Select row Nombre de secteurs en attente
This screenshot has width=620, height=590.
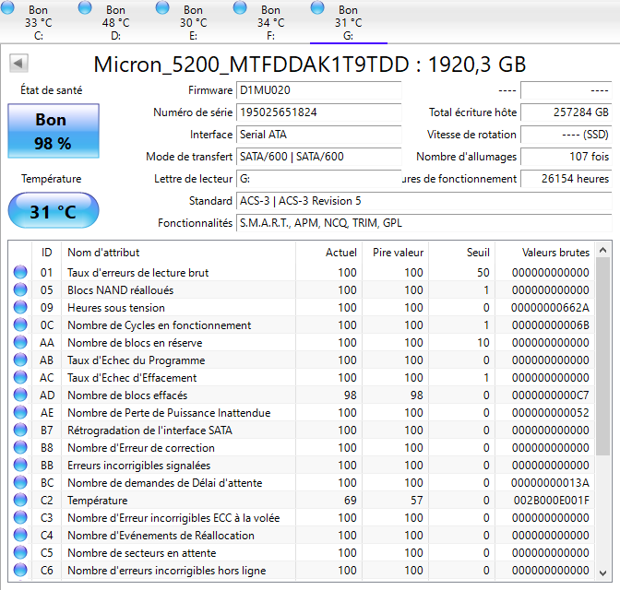(x=302, y=552)
